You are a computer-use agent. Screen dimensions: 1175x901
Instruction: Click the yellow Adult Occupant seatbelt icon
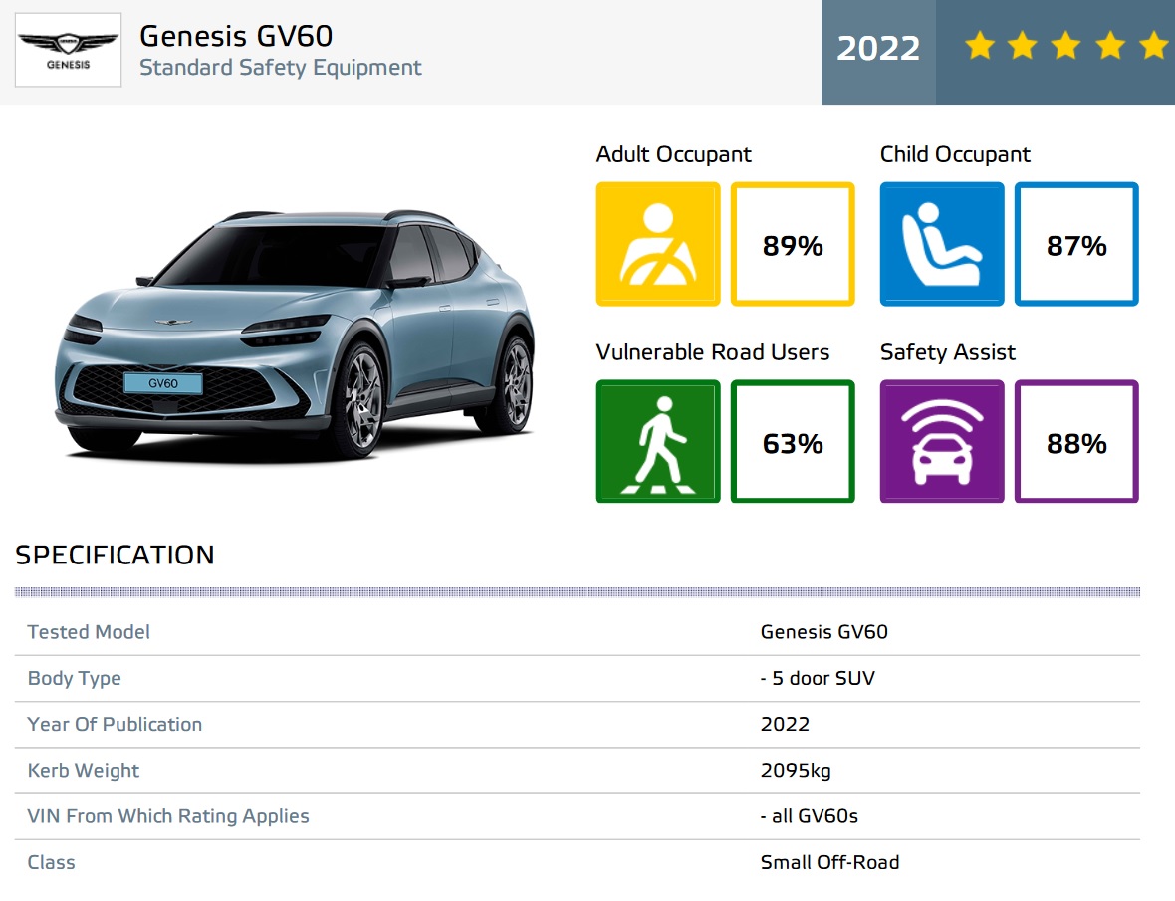657,244
